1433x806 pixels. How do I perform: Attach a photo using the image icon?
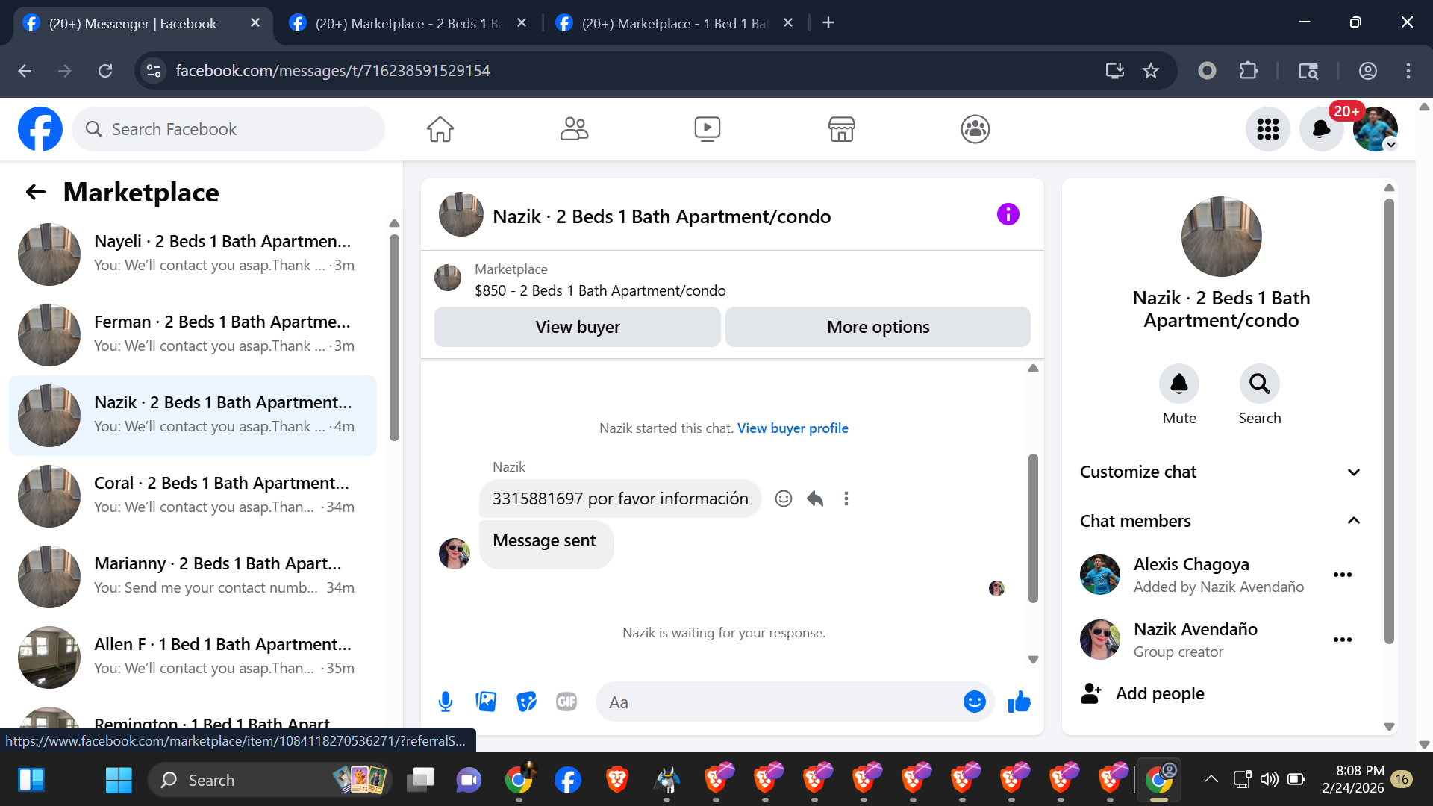[486, 702]
